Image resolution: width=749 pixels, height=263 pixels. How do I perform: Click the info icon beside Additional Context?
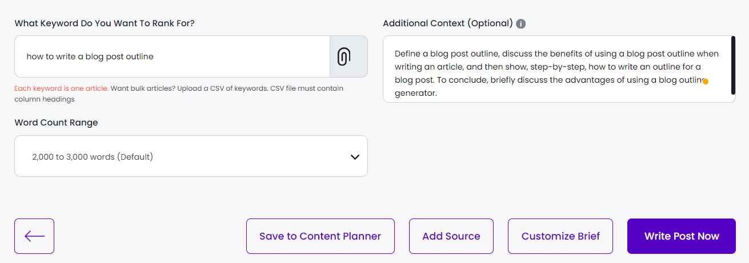520,24
